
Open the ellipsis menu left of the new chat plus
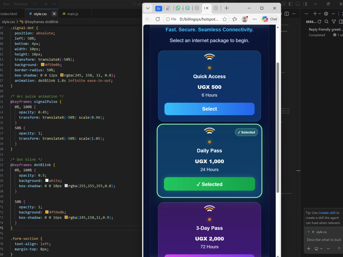point(306,14)
